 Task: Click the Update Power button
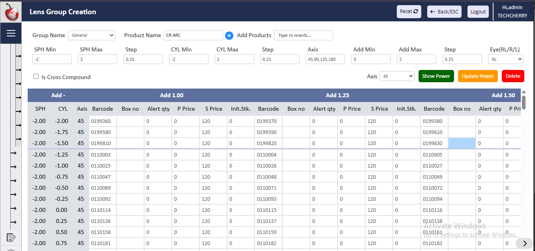[x=478, y=76]
